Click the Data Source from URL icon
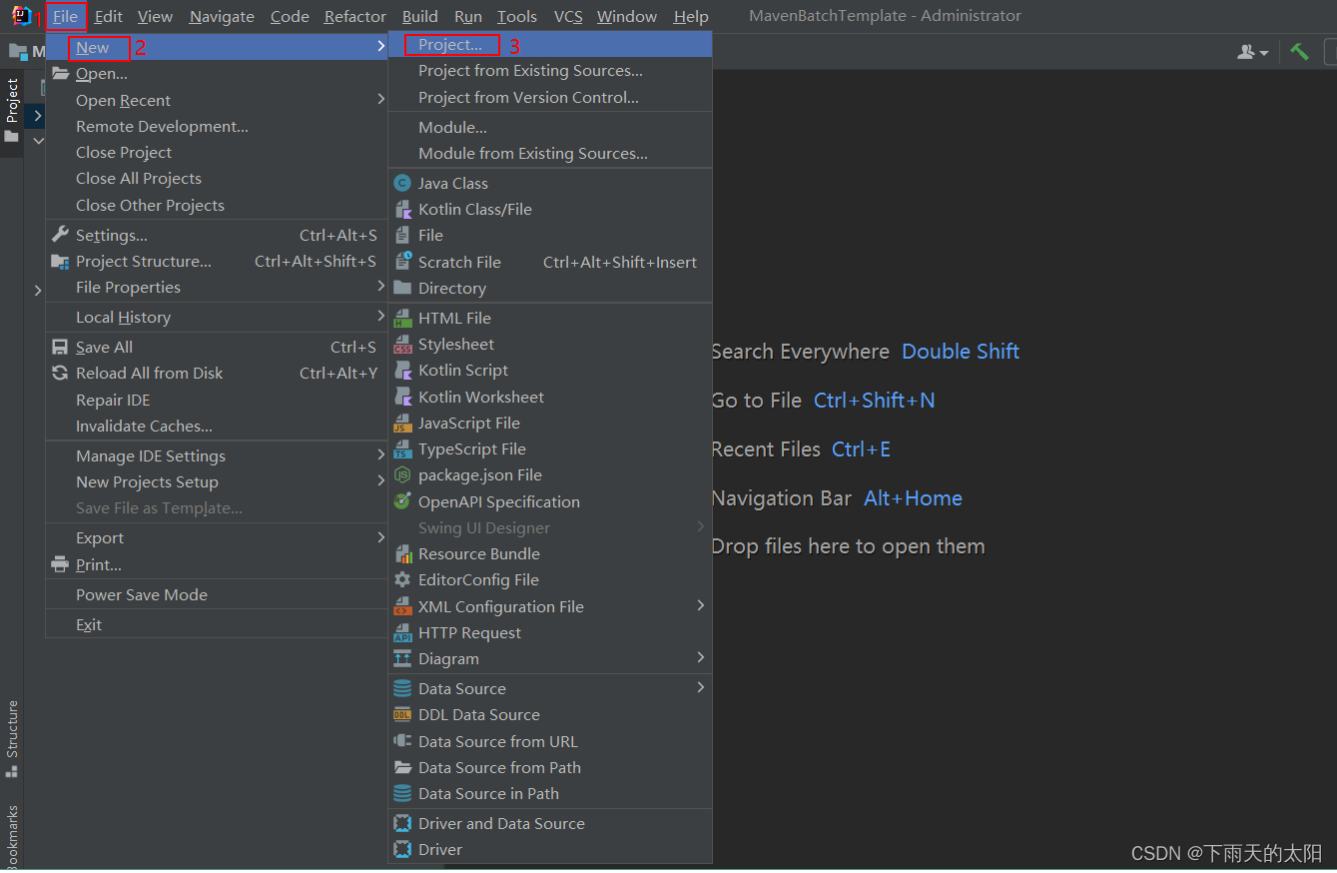 tap(402, 741)
